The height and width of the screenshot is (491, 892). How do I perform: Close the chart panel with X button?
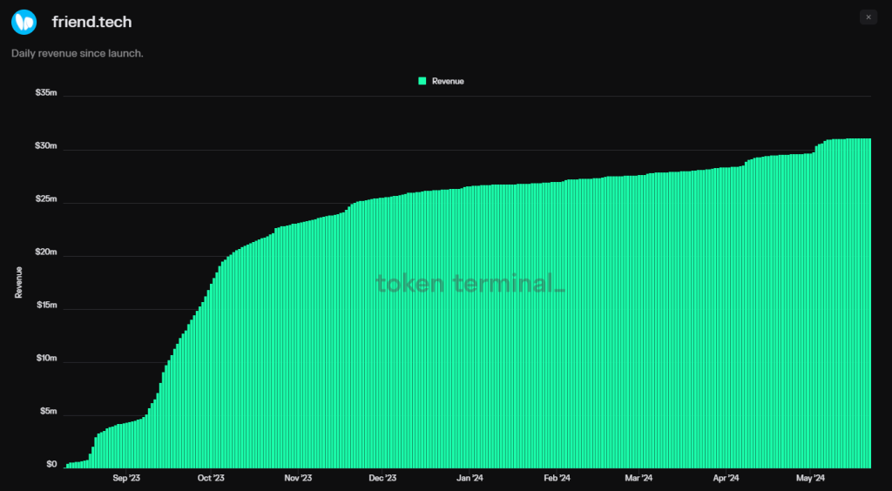pyautogui.click(x=868, y=17)
